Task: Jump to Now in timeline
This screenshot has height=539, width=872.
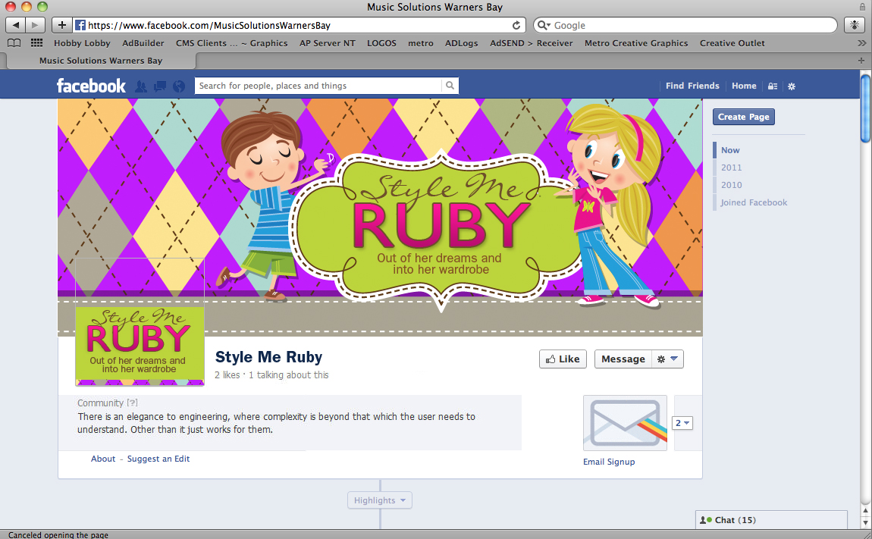Action: tap(730, 150)
